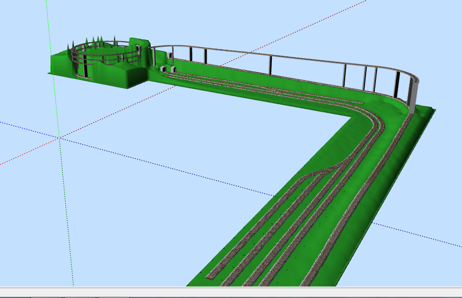
Task: Click the turnout where yard tracks diverge
Action: point(329,167)
